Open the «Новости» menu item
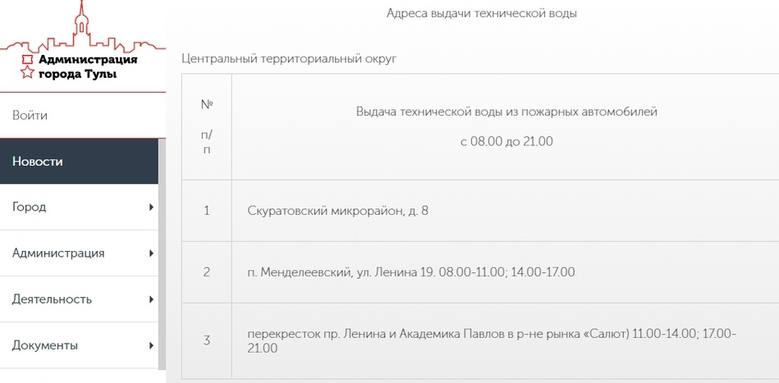The width and height of the screenshot is (779, 383). pyautogui.click(x=38, y=162)
